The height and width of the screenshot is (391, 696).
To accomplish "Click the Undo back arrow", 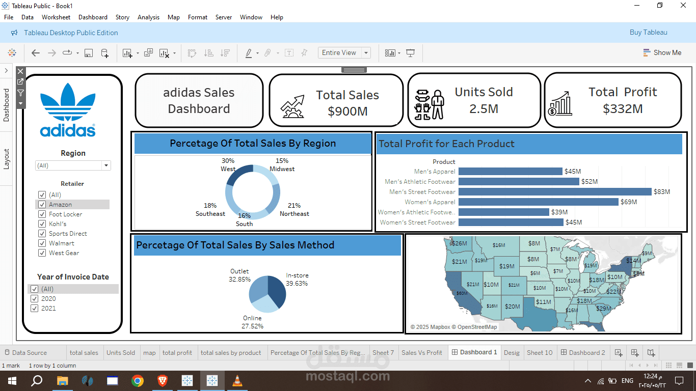I will click(36, 53).
